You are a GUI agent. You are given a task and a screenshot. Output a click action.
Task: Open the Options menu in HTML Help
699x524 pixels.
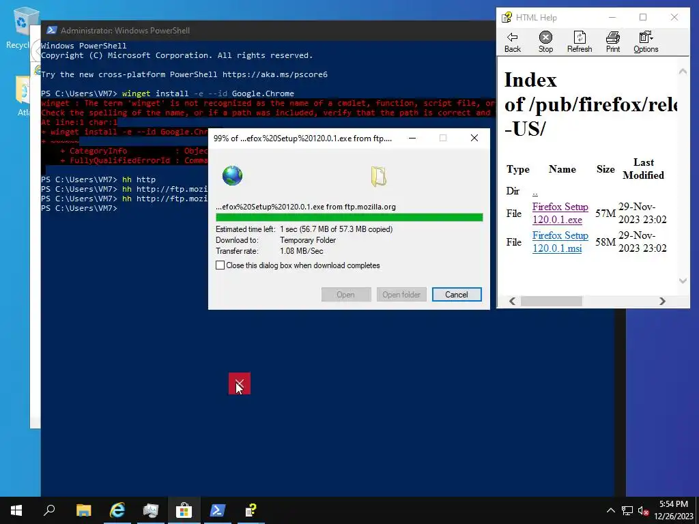click(646, 42)
